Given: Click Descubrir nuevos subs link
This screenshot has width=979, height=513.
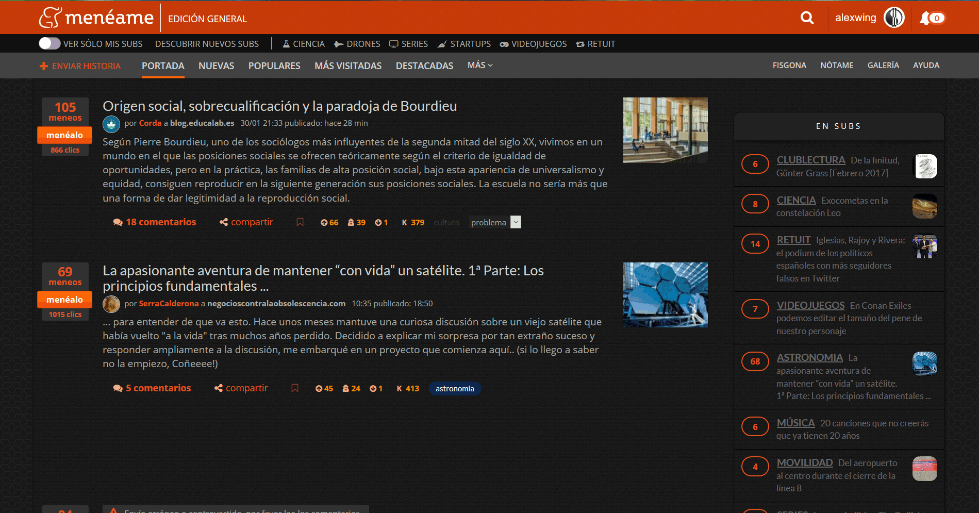Looking at the screenshot, I should point(207,44).
